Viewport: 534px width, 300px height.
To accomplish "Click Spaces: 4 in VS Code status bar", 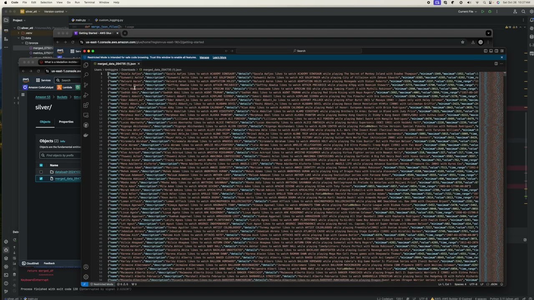I will [461, 284].
